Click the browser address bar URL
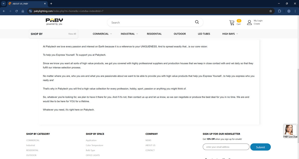Screen dimensions: 299x159 pos(69,11)
